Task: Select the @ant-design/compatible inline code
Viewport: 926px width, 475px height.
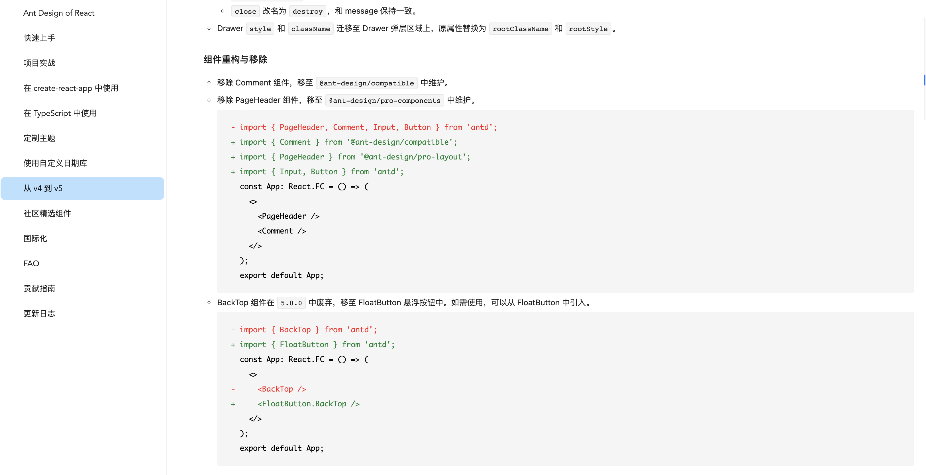Action: coord(366,83)
